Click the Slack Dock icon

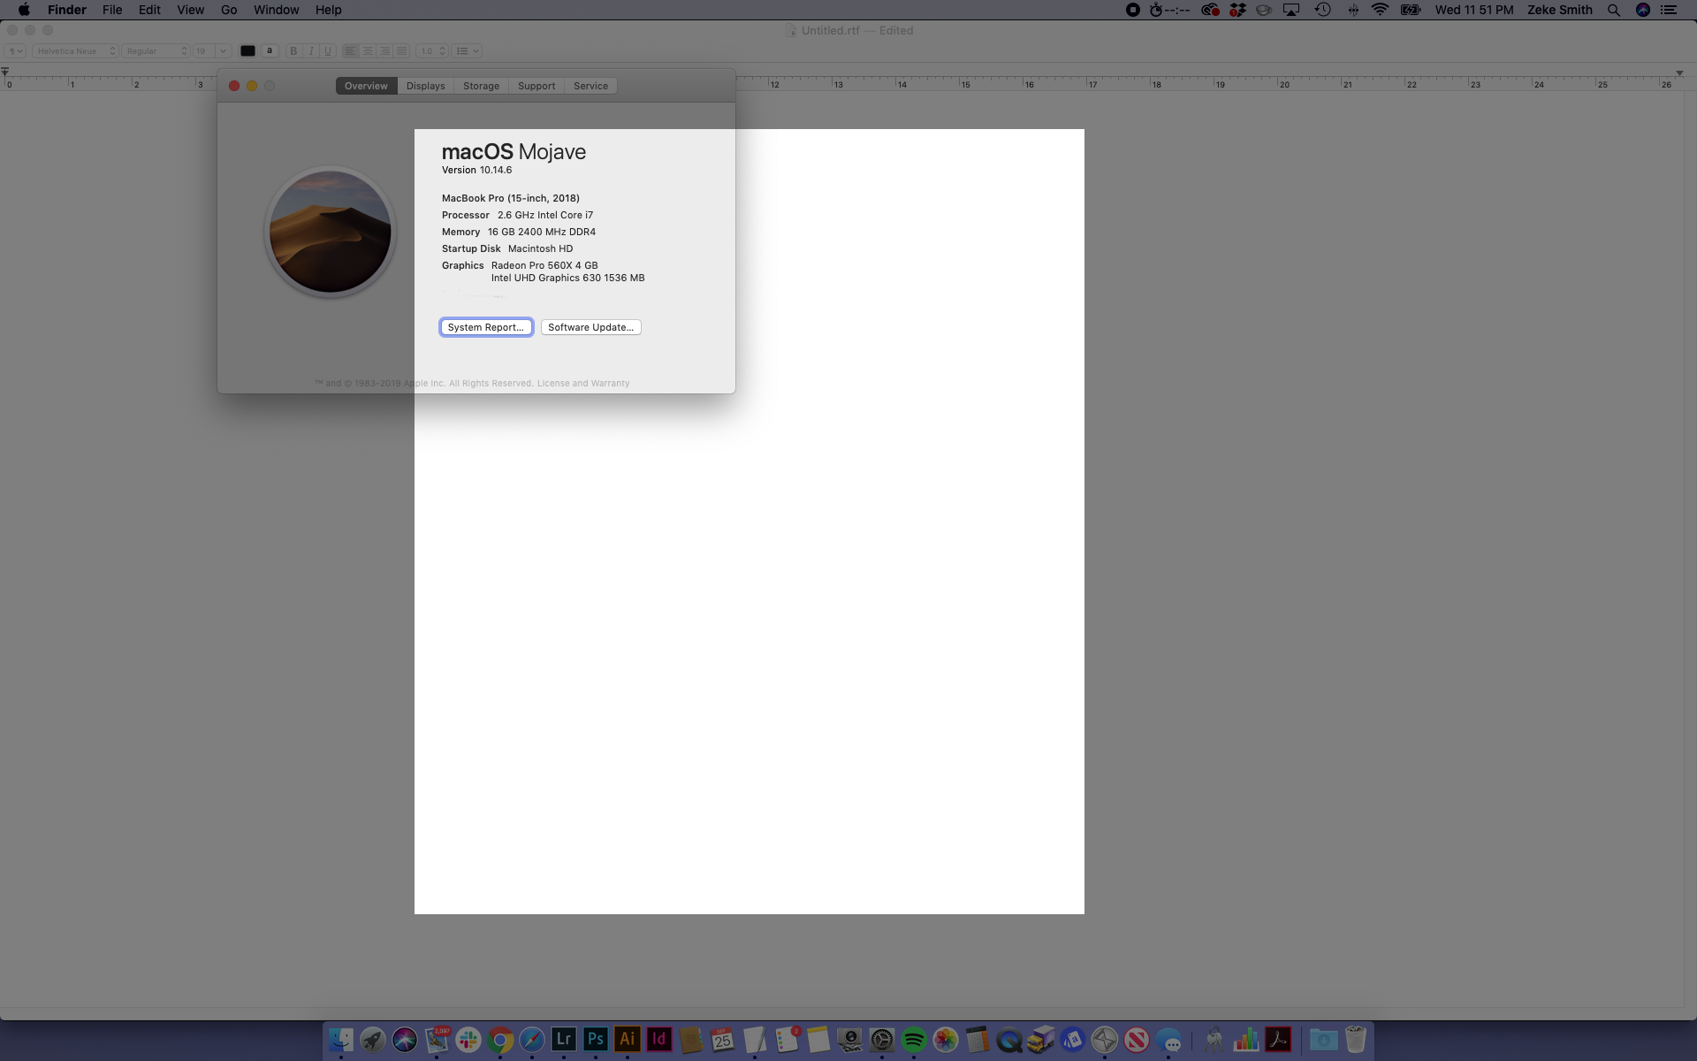click(x=468, y=1039)
